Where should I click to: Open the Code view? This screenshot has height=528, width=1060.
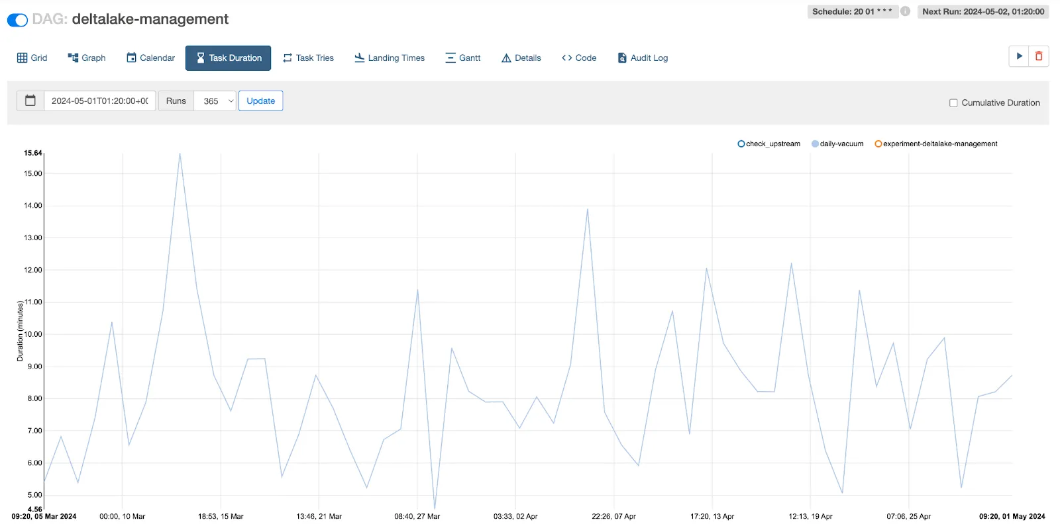(x=579, y=58)
